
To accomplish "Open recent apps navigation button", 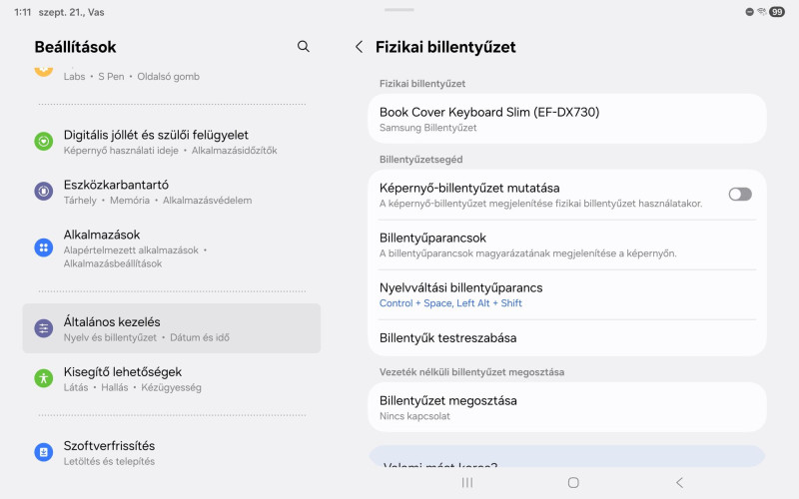I will (x=466, y=482).
